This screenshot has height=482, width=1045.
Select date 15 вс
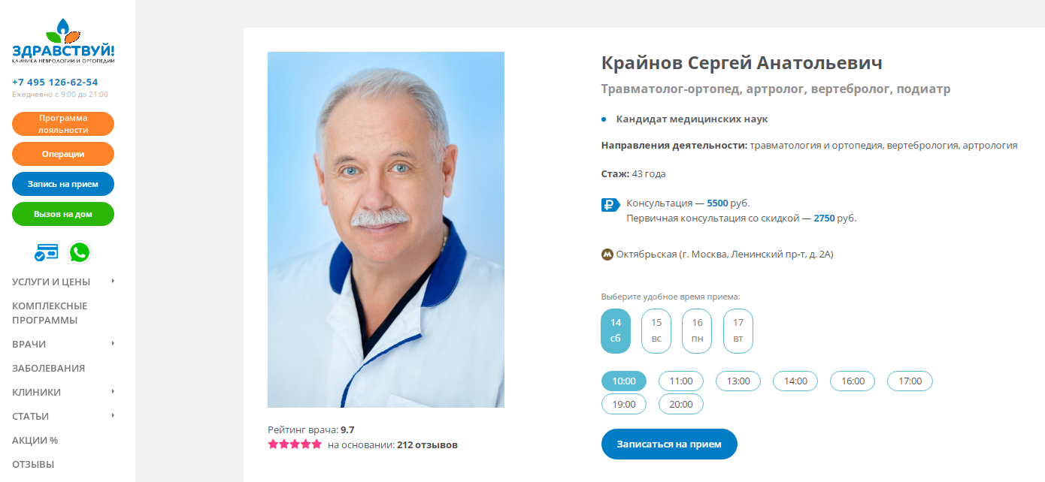click(656, 331)
